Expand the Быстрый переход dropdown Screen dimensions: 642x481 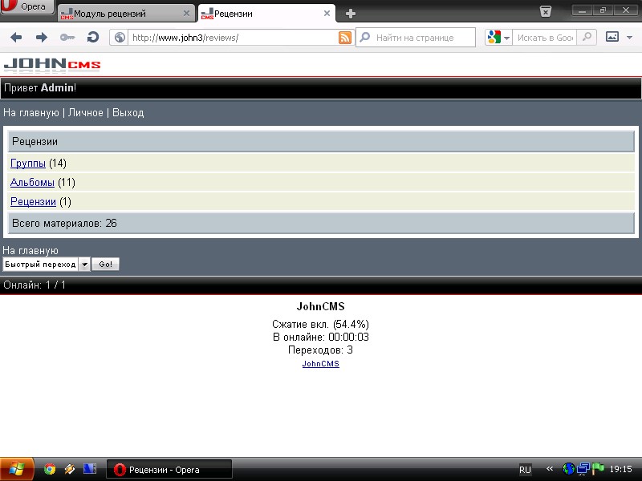tap(47, 265)
